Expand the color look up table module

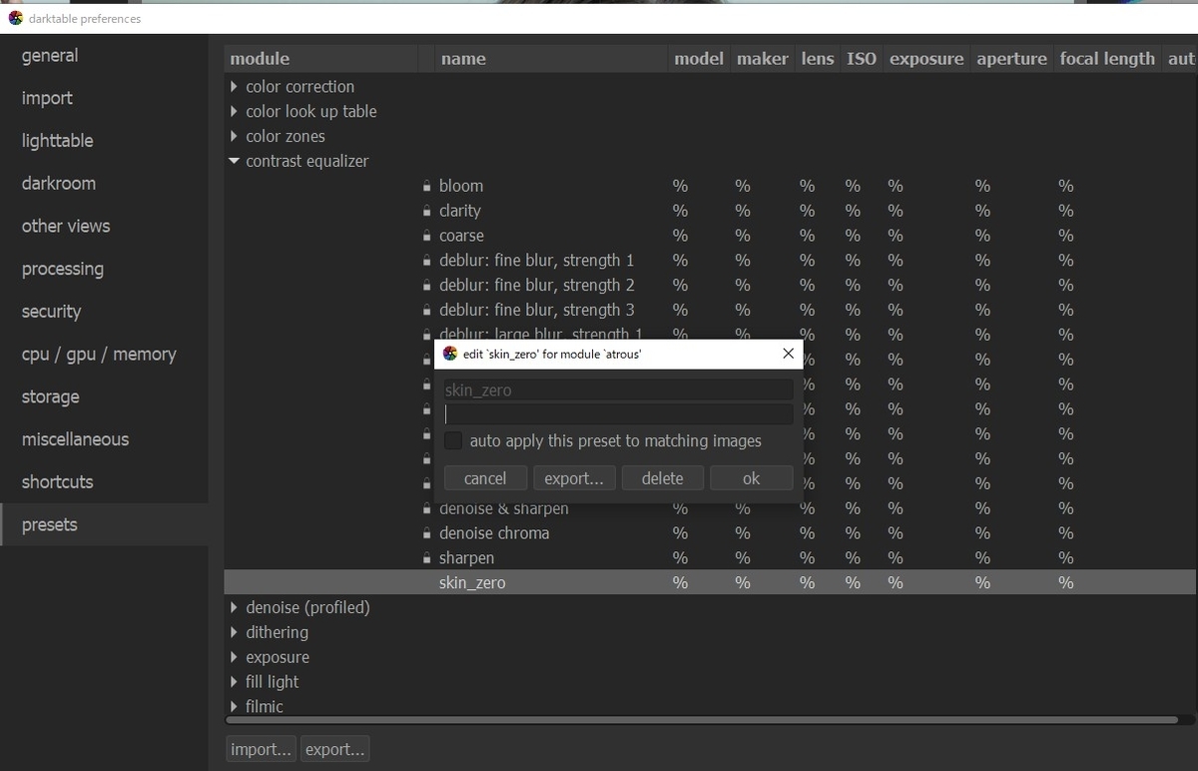pyautogui.click(x=234, y=112)
